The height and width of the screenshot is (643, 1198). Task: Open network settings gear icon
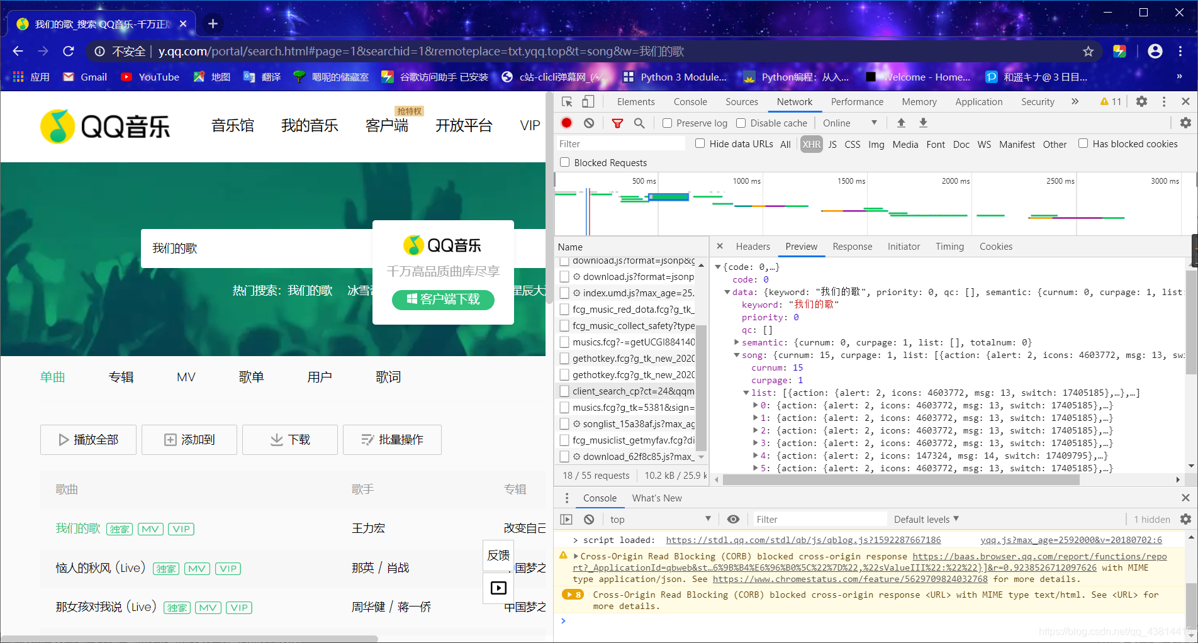pos(1185,123)
